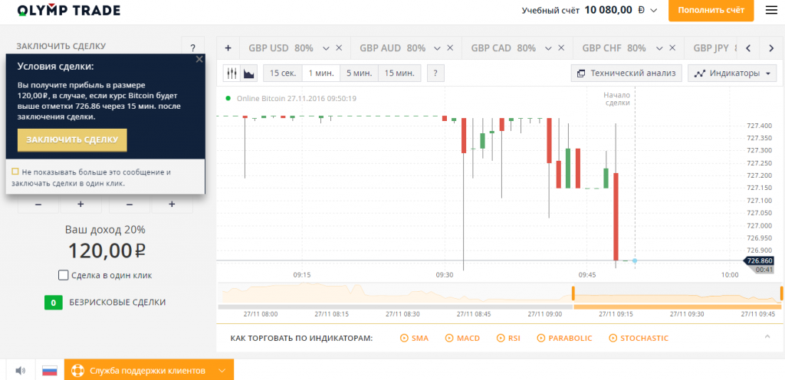Screen dimensions: 785x380
Task: Switch to area chart type
Action: point(249,74)
